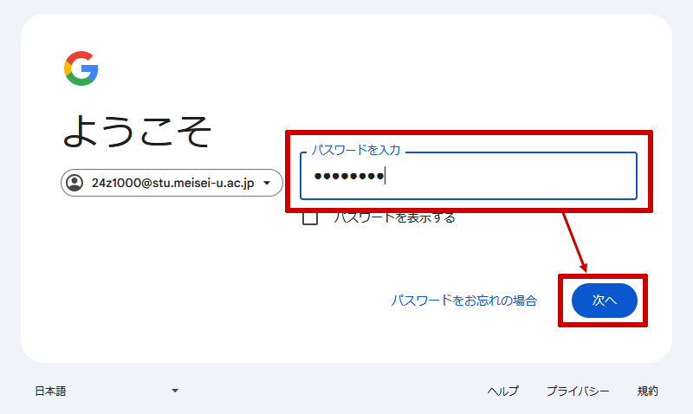The height and width of the screenshot is (414, 693).
Task: Expand the language dropdown arrow in footer
Action: (x=175, y=391)
